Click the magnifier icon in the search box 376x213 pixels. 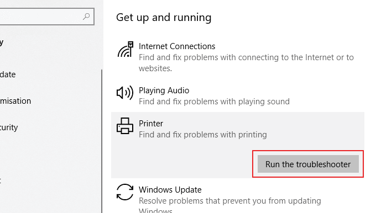point(86,17)
